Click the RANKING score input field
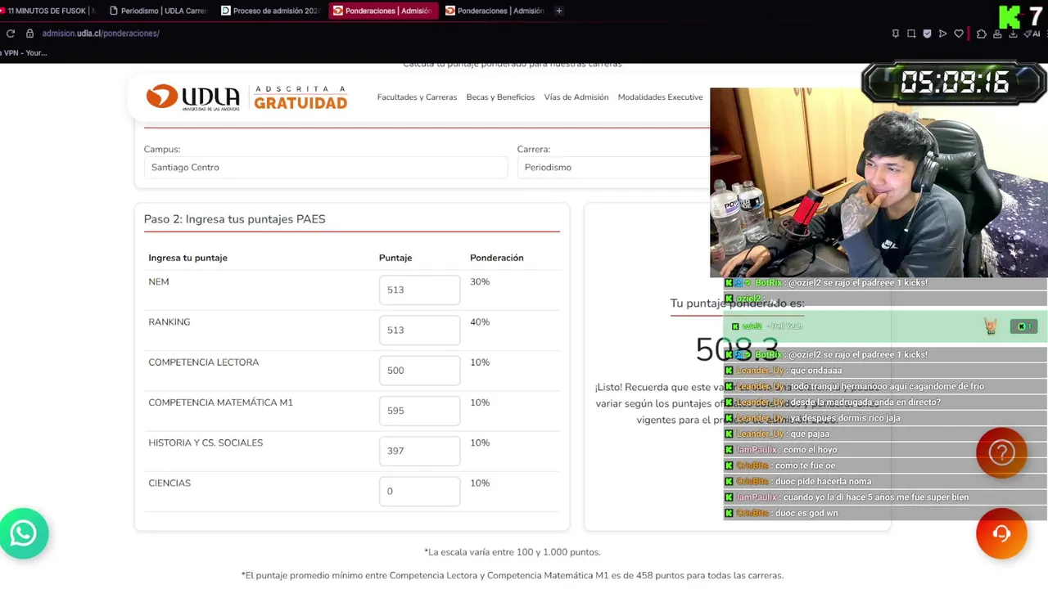The width and height of the screenshot is (1048, 589). click(x=419, y=330)
